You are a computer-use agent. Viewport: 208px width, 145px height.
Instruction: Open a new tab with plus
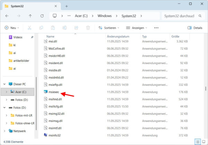point(67,6)
